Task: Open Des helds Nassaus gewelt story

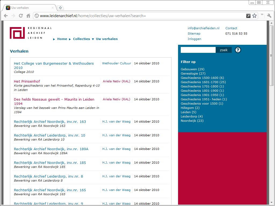Action: click(x=54, y=101)
